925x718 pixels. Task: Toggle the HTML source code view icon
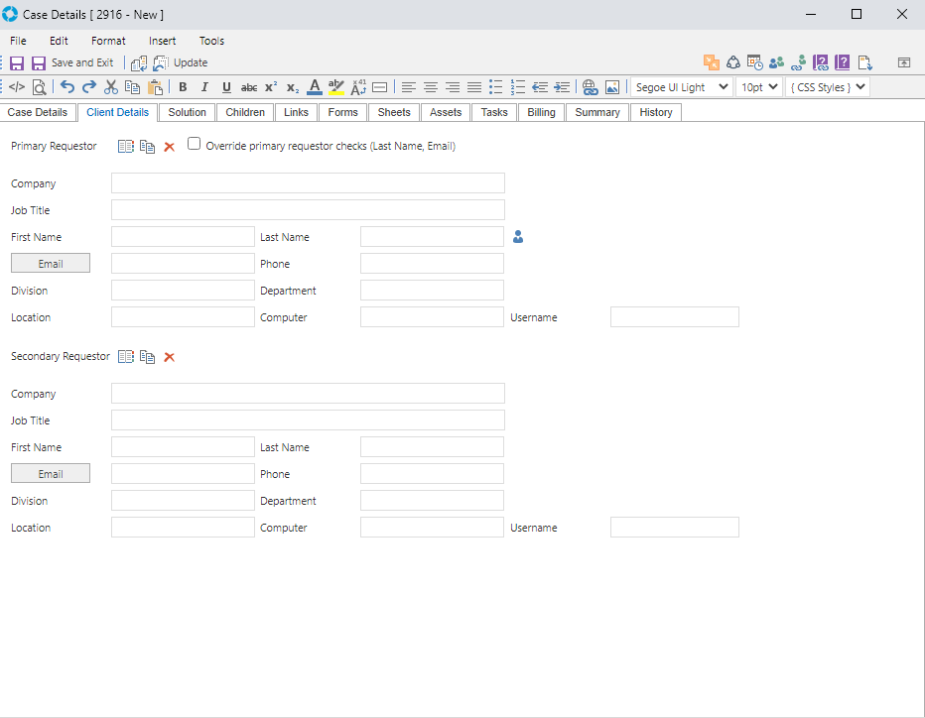coord(17,87)
